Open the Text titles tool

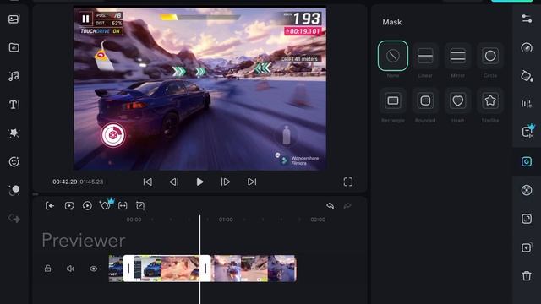[14, 105]
